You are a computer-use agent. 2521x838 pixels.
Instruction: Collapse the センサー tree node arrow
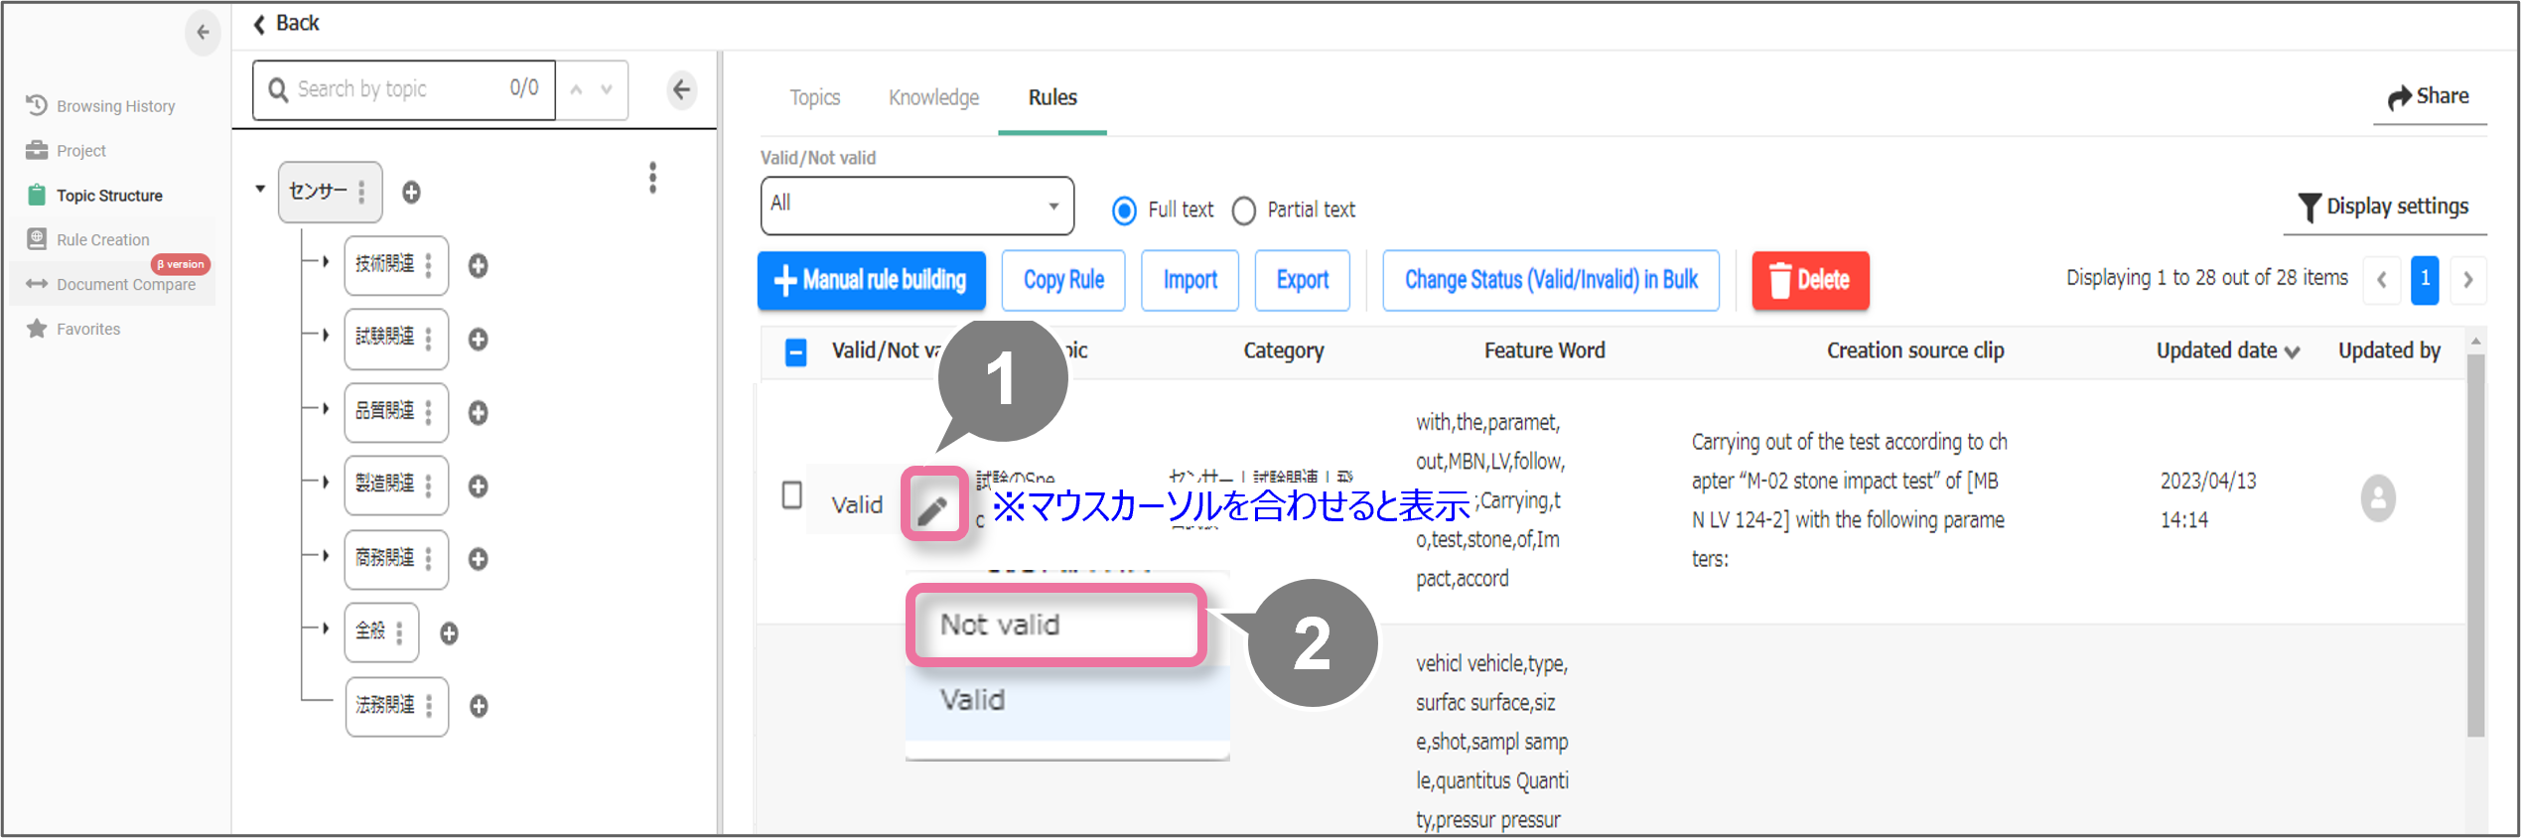(260, 189)
